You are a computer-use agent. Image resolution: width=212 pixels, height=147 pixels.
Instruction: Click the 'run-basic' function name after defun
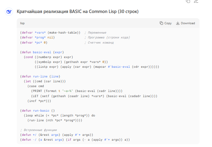(41, 111)
